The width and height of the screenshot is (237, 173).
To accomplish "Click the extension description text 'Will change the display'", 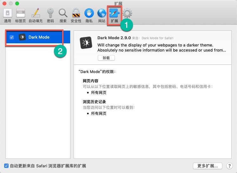I will pyautogui.click(x=162, y=48).
